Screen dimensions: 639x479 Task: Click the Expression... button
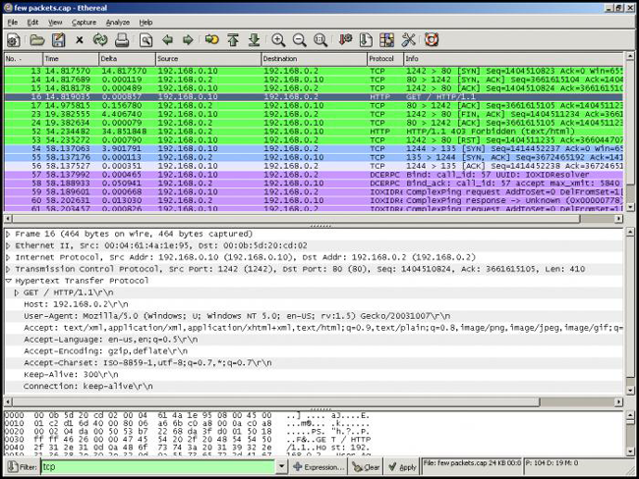[319, 467]
